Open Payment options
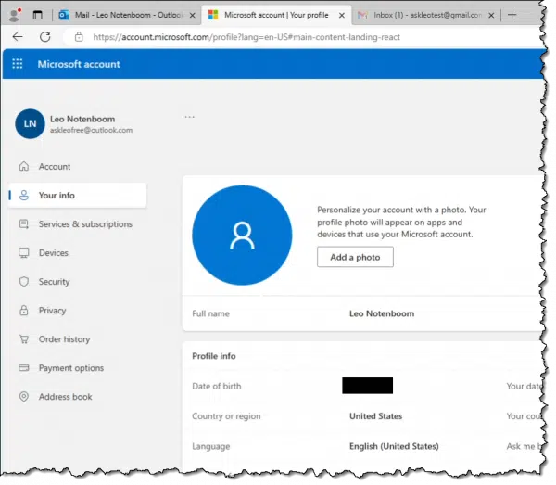Screen dimensions: 556x485 (71, 368)
